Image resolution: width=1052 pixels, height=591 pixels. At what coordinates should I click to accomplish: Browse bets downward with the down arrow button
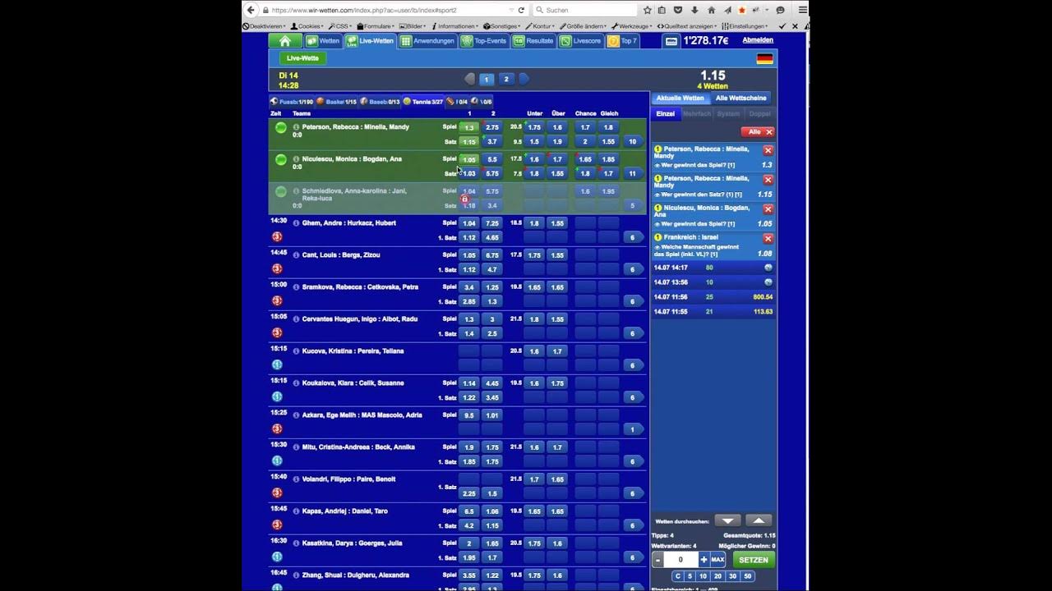pyautogui.click(x=727, y=520)
